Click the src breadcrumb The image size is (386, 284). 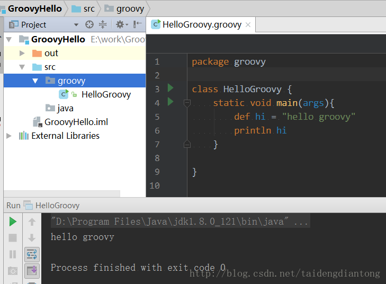(83, 9)
